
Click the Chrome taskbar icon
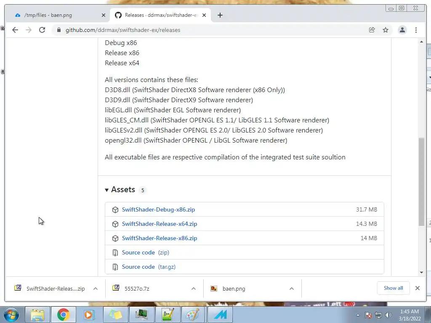(63, 315)
